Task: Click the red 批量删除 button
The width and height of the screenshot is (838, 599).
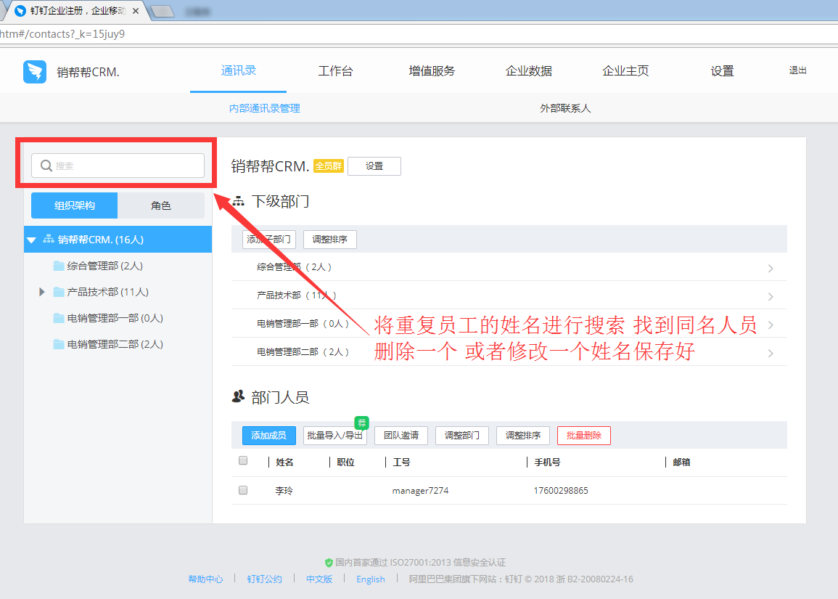Action: click(x=583, y=436)
